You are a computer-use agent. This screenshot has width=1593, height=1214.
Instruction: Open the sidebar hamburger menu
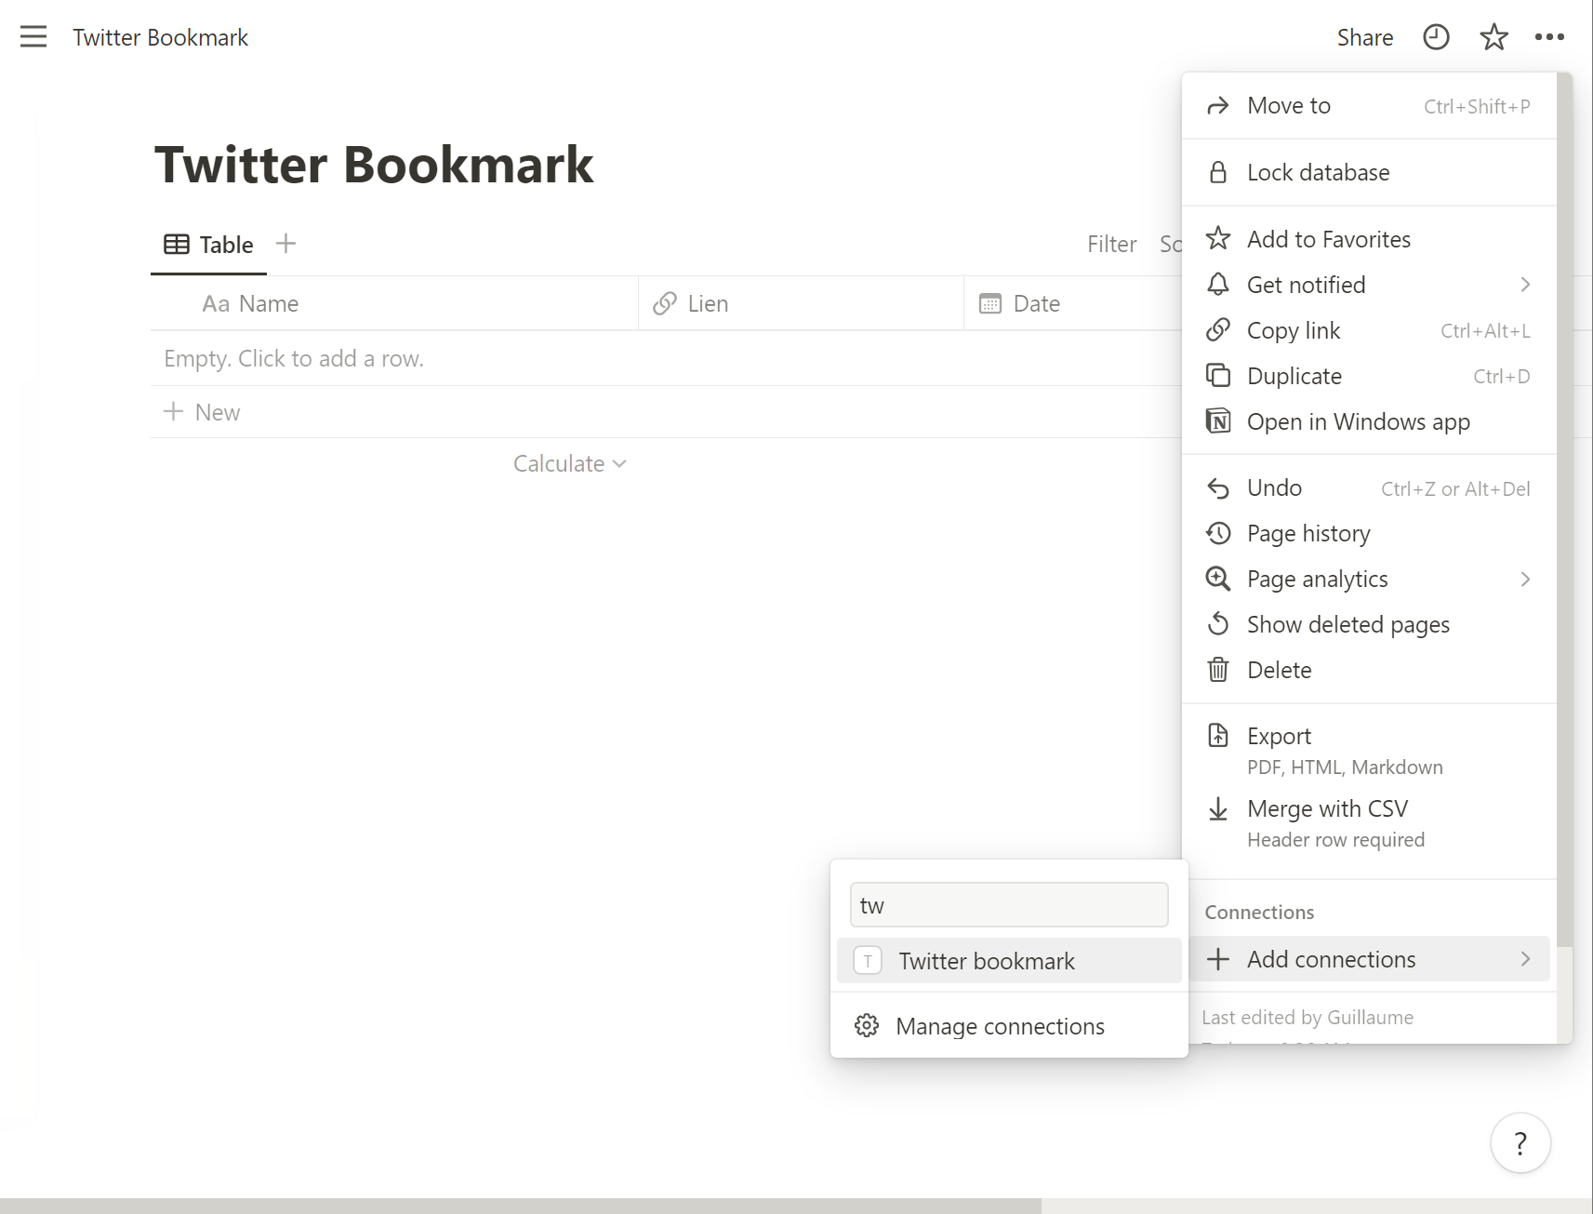[33, 37]
